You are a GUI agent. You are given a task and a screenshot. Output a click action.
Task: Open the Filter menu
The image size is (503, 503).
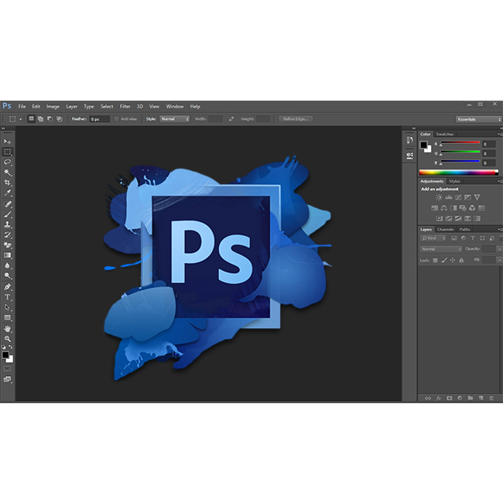[125, 106]
